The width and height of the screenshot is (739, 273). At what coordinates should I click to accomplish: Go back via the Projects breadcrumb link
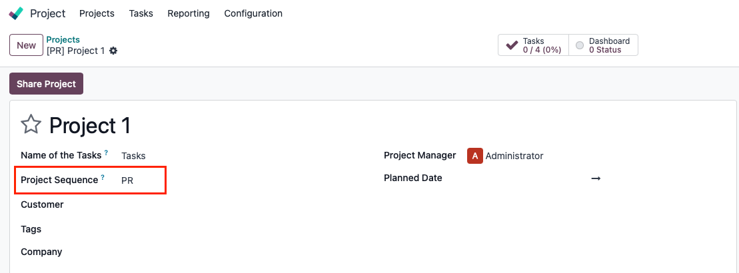coord(63,40)
